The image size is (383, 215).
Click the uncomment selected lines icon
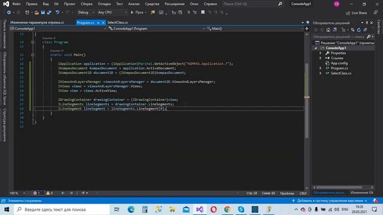pyautogui.click(x=194, y=12)
